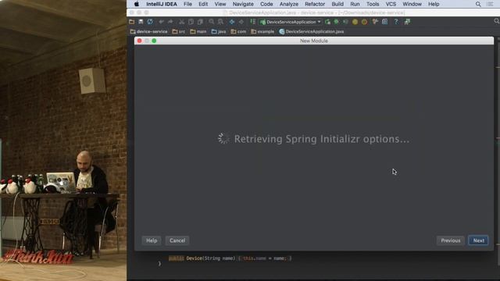Click the Open folder toolbar icon
The height and width of the screenshot is (281, 500).
point(132,22)
